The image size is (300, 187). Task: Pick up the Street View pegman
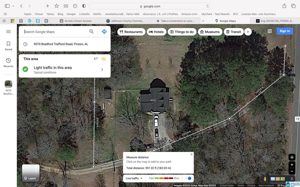(x=265, y=179)
